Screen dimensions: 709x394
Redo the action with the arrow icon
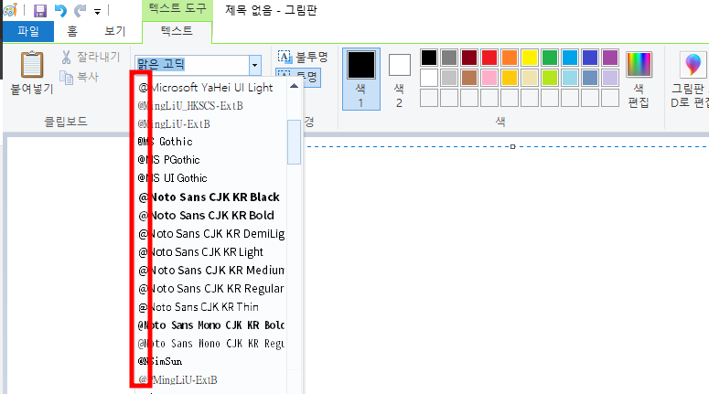pyautogui.click(x=80, y=10)
